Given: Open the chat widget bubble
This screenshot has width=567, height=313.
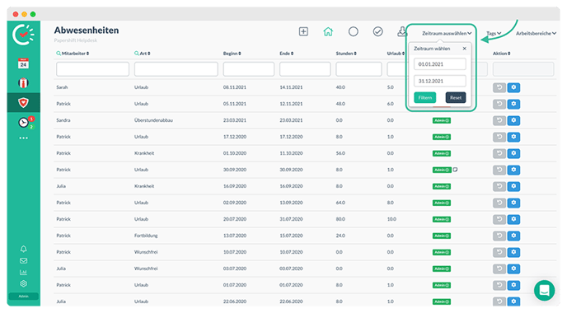Looking at the screenshot, I should 544,290.
